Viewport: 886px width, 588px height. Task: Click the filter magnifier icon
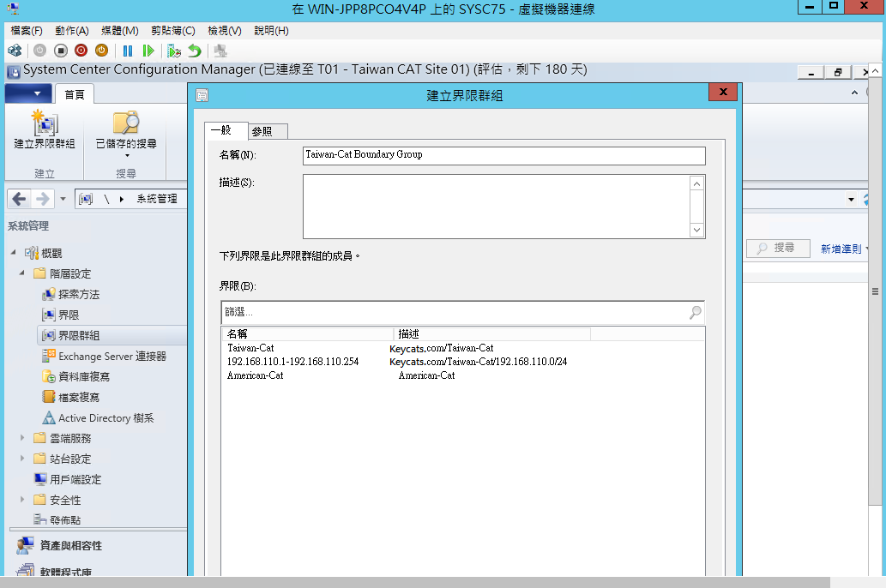pos(696,312)
